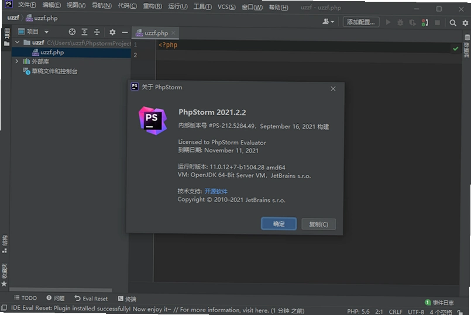Viewport: 471px width, 315px height.
Task: Click the Collapse All icon in project panel
Action: pos(97,32)
